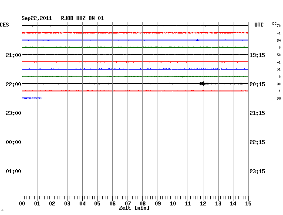Click the local time label 22:00
Image resolution: width=283 pixels, height=215 pixels.
(13, 84)
